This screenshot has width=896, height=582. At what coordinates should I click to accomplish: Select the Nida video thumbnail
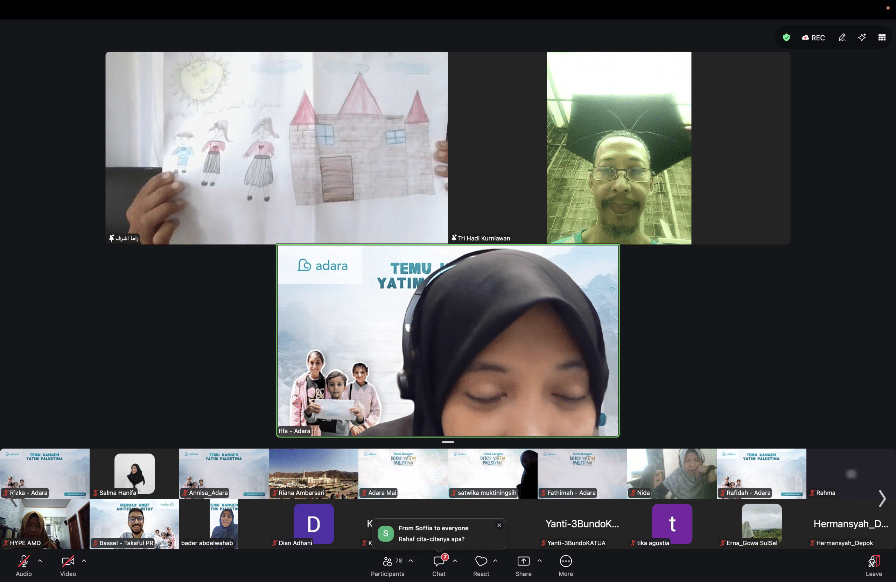coord(672,474)
